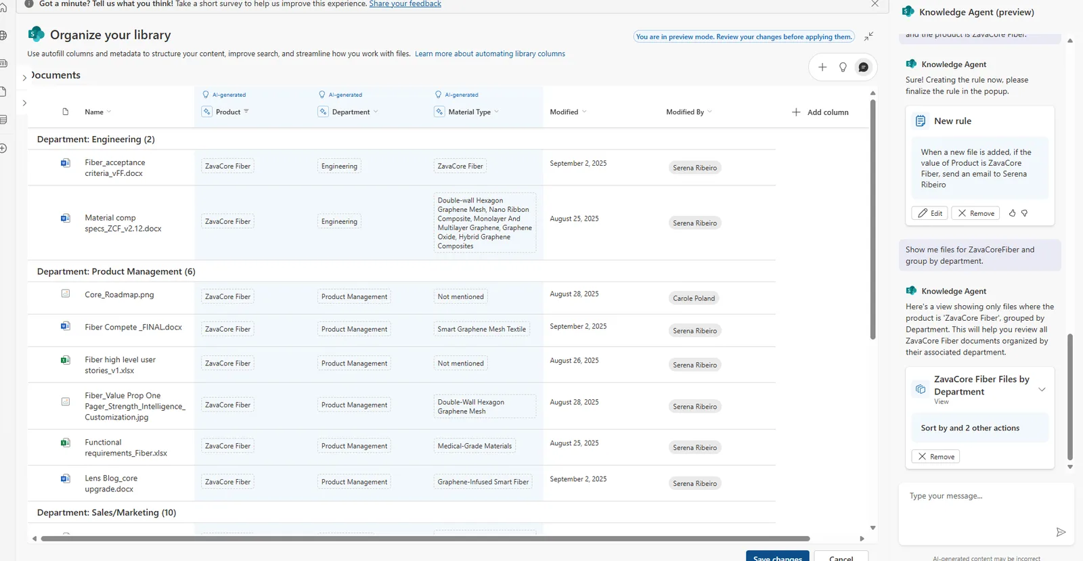Open Learn more about automating library columns

(490, 54)
